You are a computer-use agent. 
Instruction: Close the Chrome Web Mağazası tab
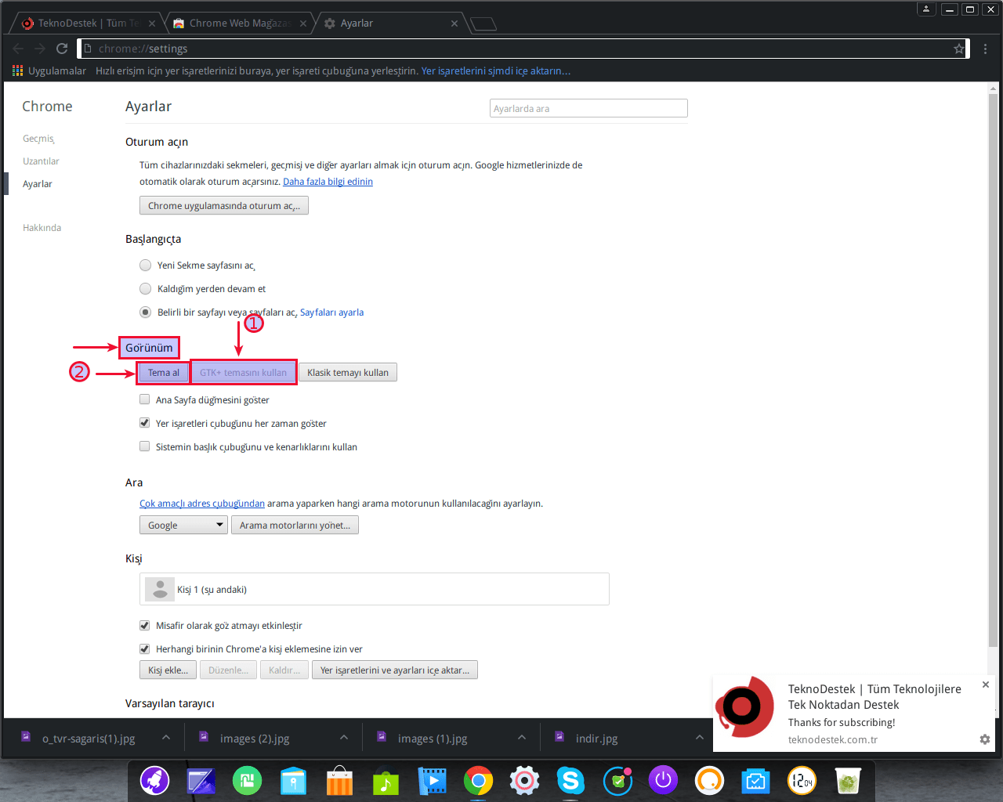pyautogui.click(x=303, y=23)
